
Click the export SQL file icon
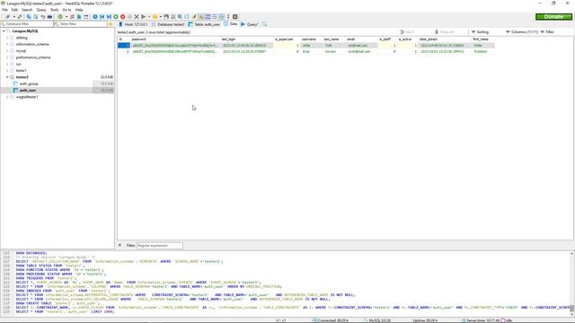point(79,17)
